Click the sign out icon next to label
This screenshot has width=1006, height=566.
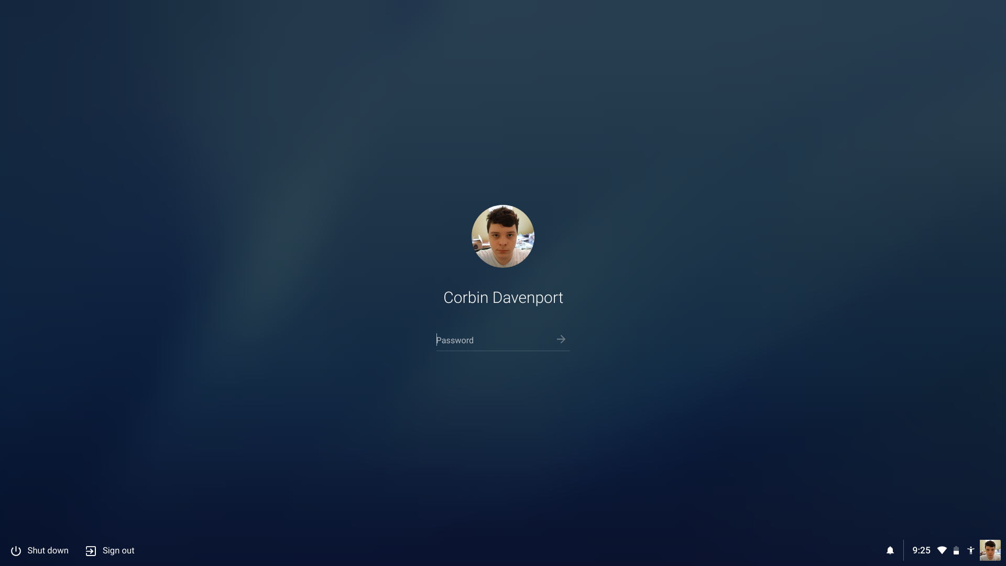point(91,551)
